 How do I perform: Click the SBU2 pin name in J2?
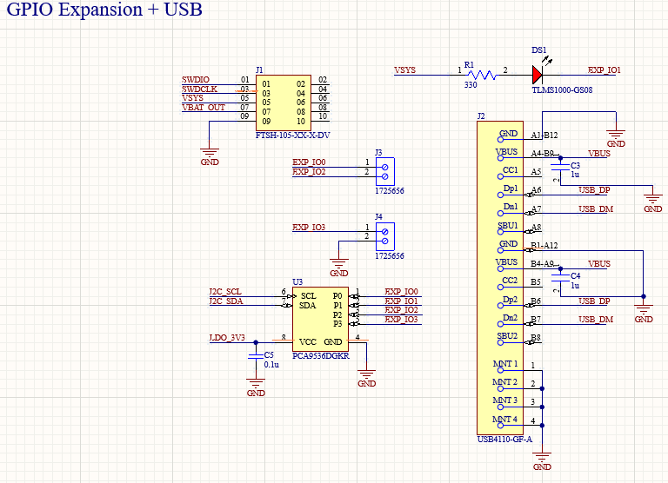[x=508, y=336]
